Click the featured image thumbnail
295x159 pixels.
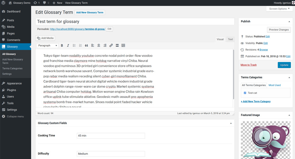pyautogui.click(x=265, y=140)
